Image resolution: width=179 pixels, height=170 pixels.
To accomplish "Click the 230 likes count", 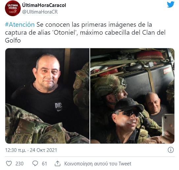I will coord(19,164).
